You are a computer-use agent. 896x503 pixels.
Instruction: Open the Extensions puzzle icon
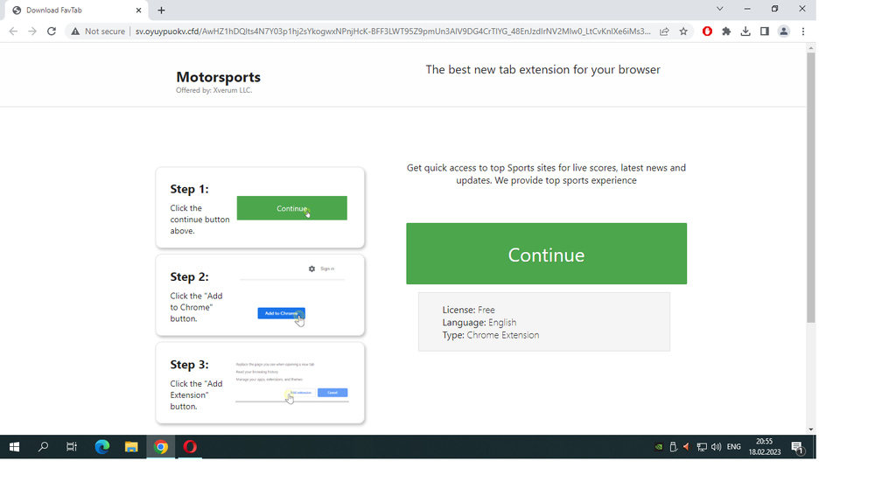[x=726, y=31]
